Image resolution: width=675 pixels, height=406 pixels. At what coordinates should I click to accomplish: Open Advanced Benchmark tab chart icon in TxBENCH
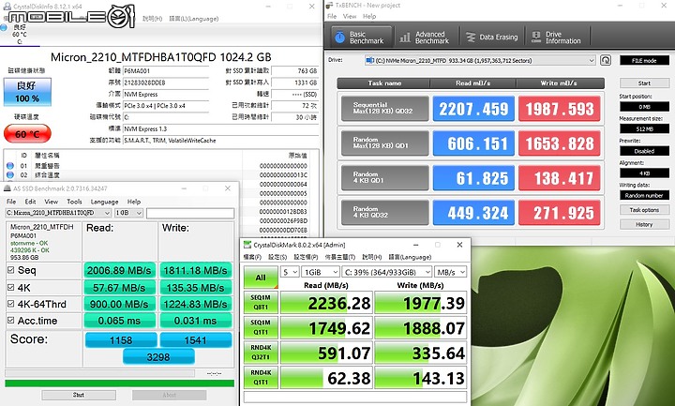point(405,38)
